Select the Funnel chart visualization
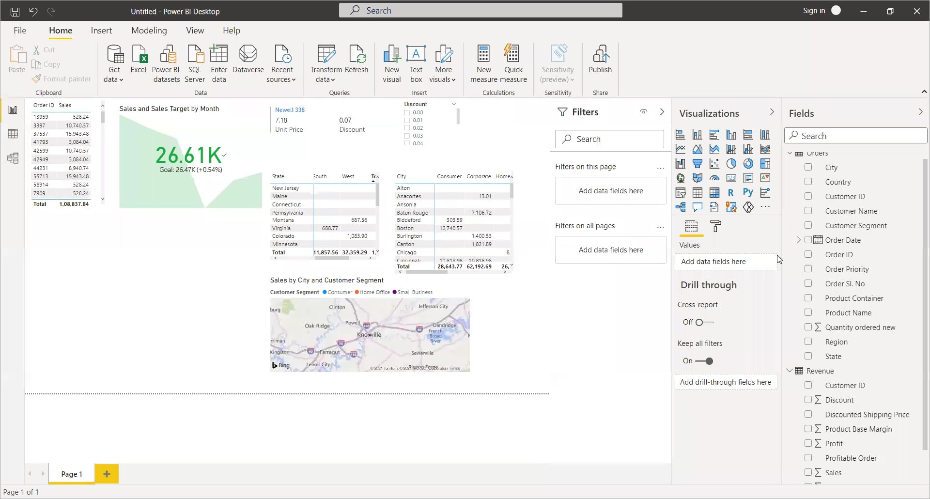Viewport: 930px width, 499px height. [x=697, y=164]
